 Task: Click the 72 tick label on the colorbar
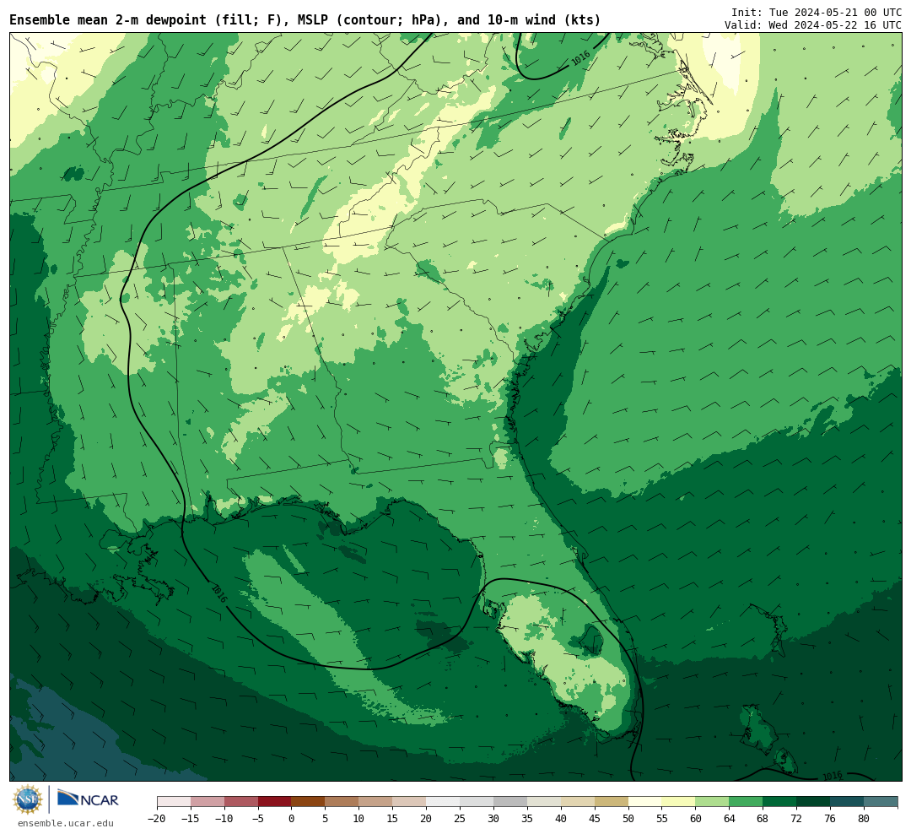point(797,818)
